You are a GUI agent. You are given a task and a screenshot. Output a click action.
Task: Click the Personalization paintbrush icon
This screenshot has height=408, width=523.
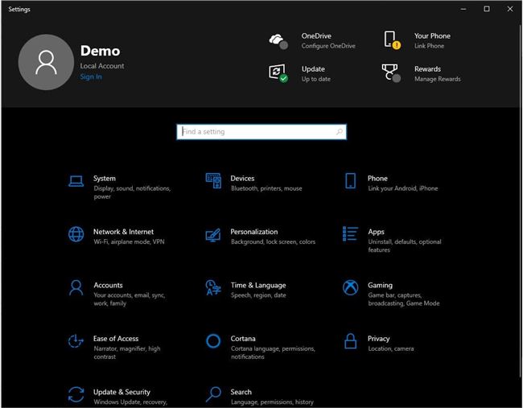tap(213, 235)
